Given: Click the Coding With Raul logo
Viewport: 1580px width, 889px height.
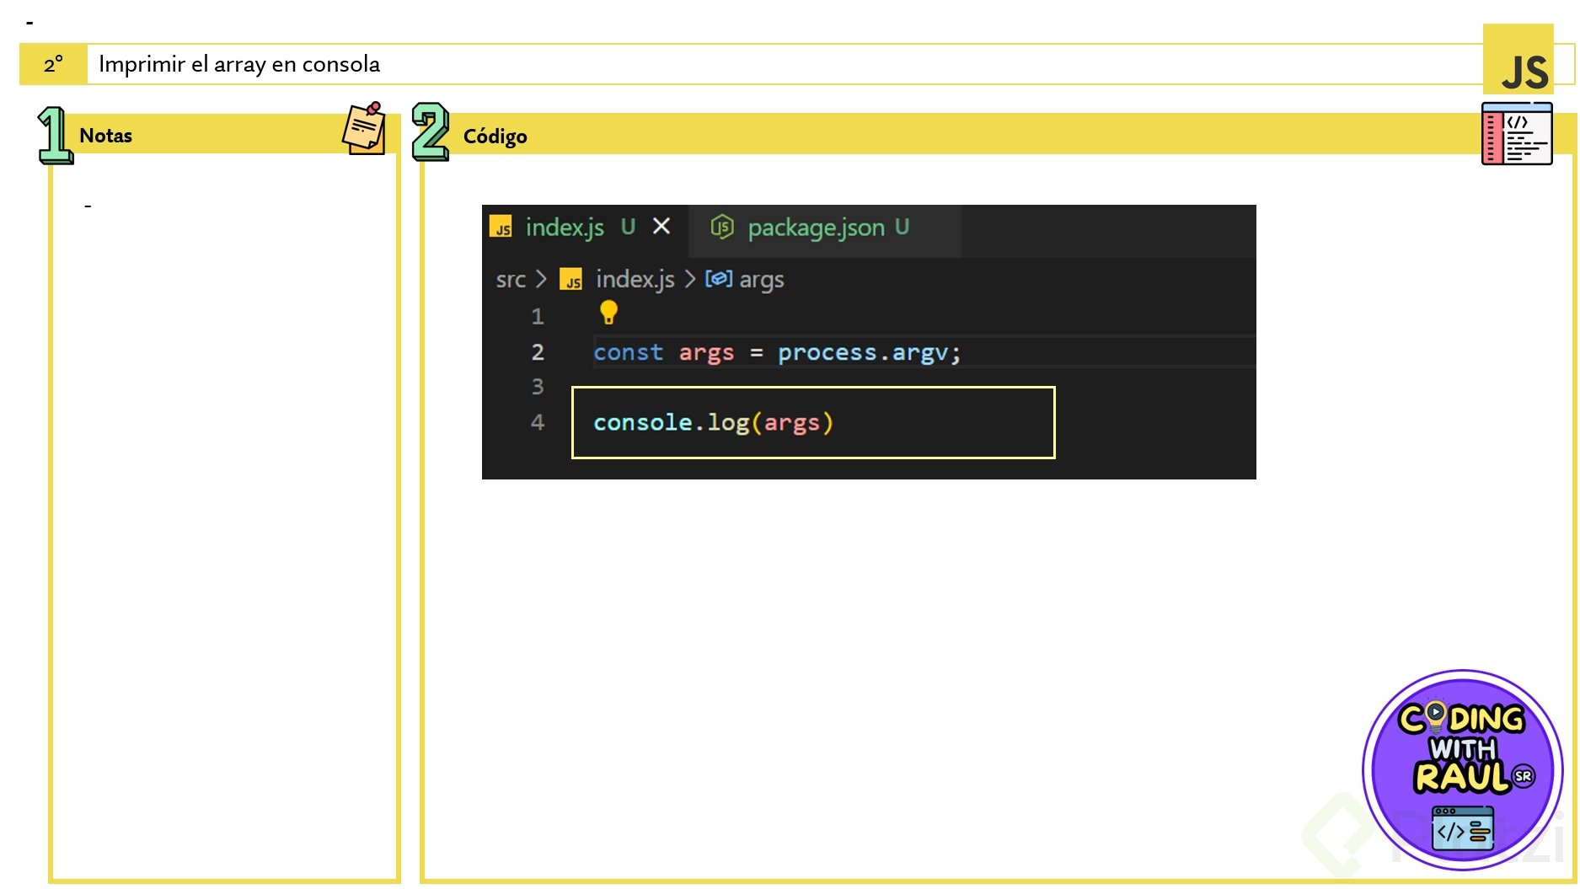Looking at the screenshot, I should pos(1463,769).
